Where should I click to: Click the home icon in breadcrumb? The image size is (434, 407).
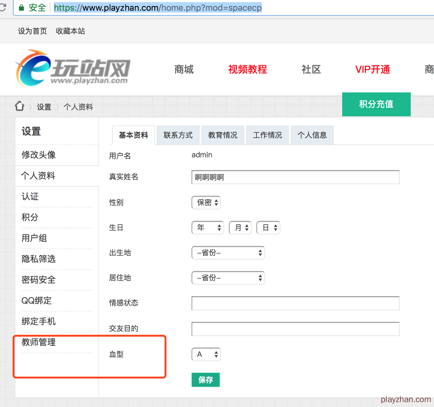click(20, 106)
